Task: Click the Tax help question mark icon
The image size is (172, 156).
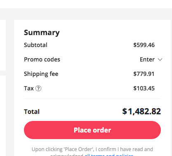Action: (x=38, y=88)
